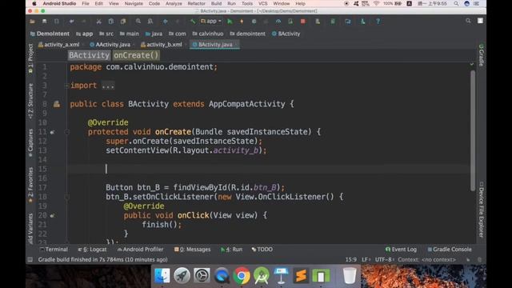Click the Help question mark icon
512x288 pixels.
point(378,22)
